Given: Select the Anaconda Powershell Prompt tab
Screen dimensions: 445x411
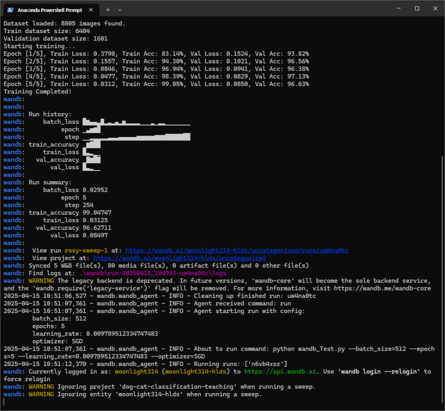Looking at the screenshot, I should click(51, 10).
